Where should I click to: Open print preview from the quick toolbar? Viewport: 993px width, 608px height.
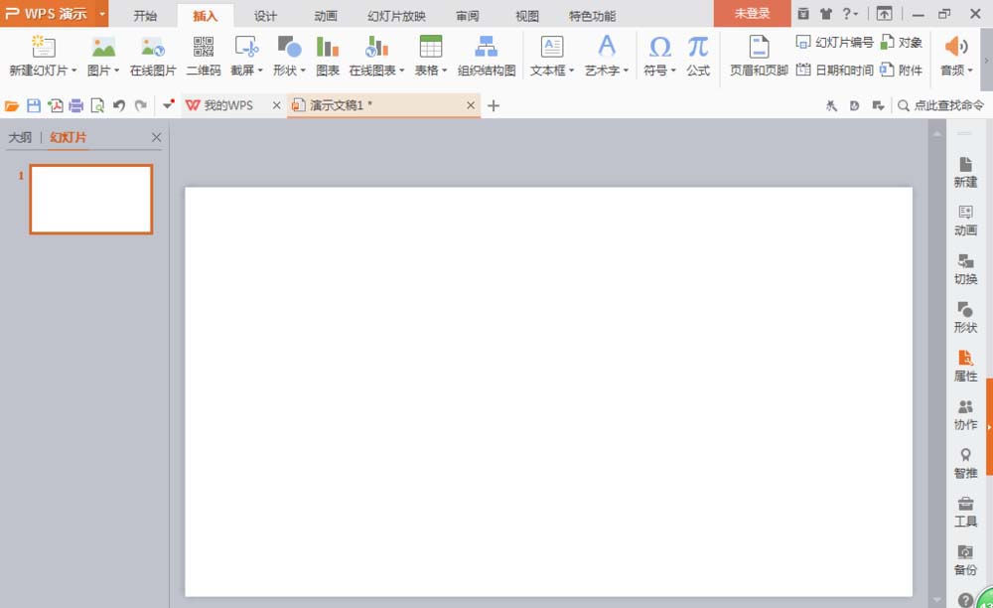click(97, 105)
